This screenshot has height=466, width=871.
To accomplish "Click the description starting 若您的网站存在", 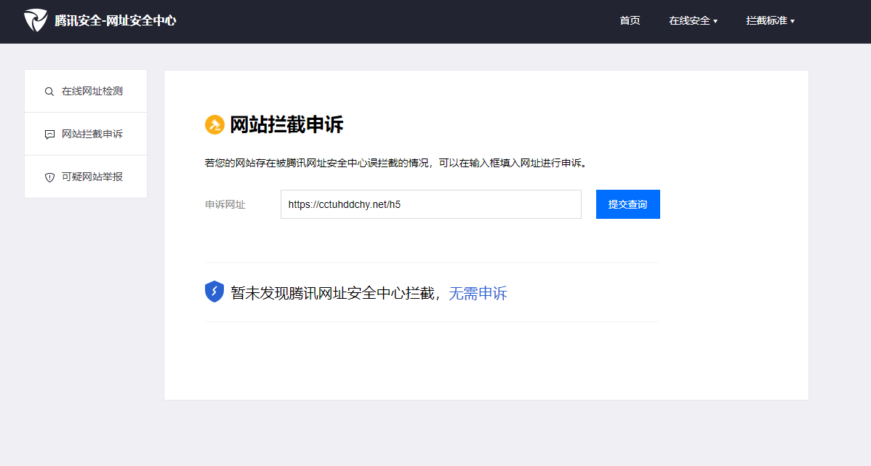I will pyautogui.click(x=397, y=163).
